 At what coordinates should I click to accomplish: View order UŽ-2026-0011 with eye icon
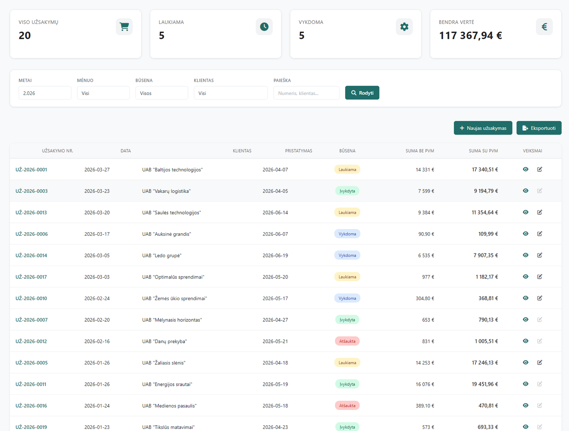tap(526, 384)
